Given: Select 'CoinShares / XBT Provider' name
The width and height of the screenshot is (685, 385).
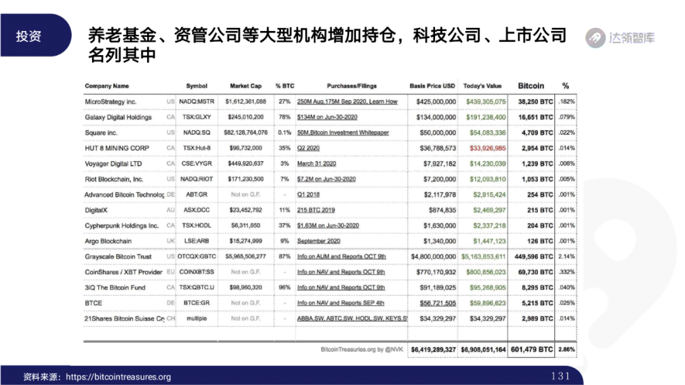Looking at the screenshot, I should click(x=124, y=272).
